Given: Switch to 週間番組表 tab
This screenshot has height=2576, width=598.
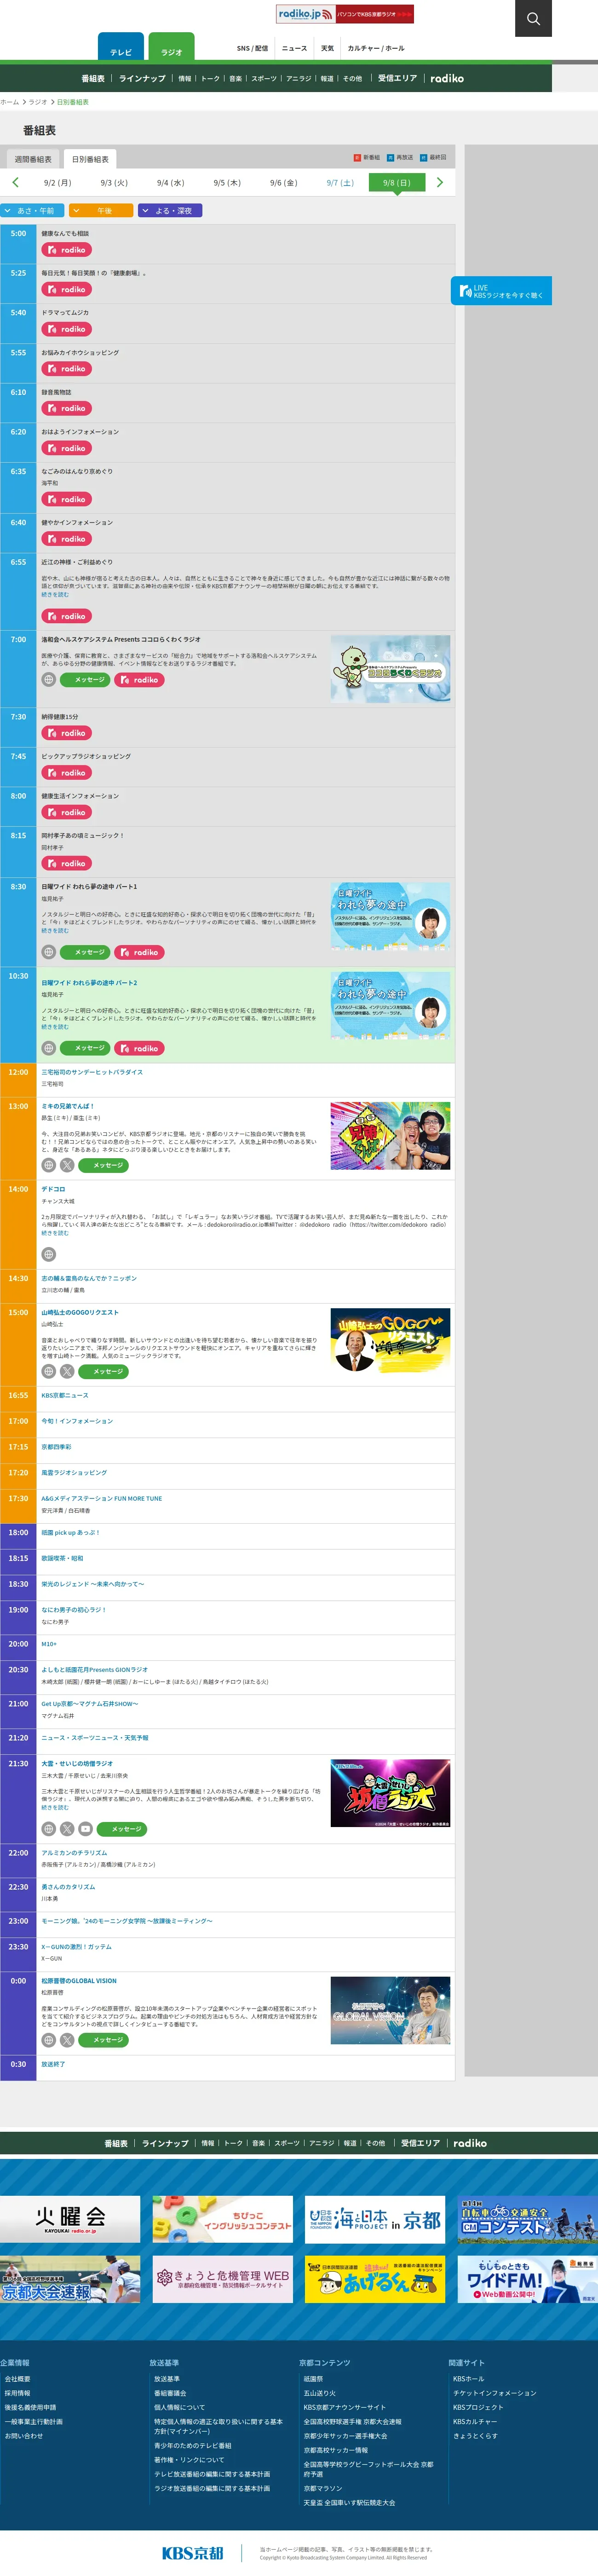Looking at the screenshot, I should pos(33,159).
